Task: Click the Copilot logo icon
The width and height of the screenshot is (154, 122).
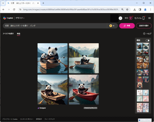Action: pyautogui.click(x=4, y=18)
